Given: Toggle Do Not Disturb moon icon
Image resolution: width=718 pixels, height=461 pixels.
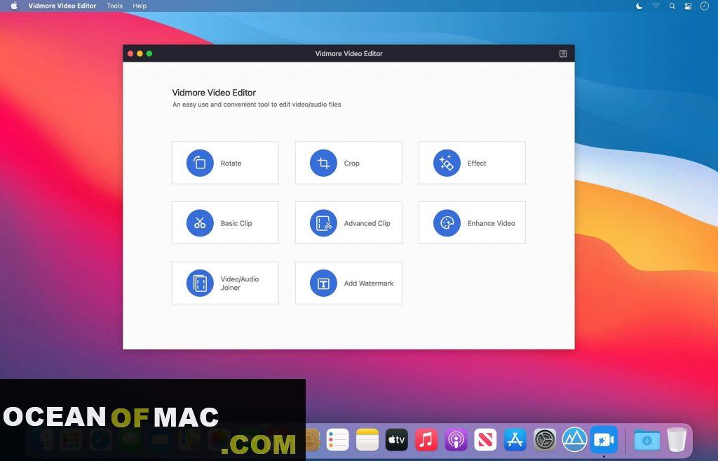Looking at the screenshot, I should click(x=639, y=6).
